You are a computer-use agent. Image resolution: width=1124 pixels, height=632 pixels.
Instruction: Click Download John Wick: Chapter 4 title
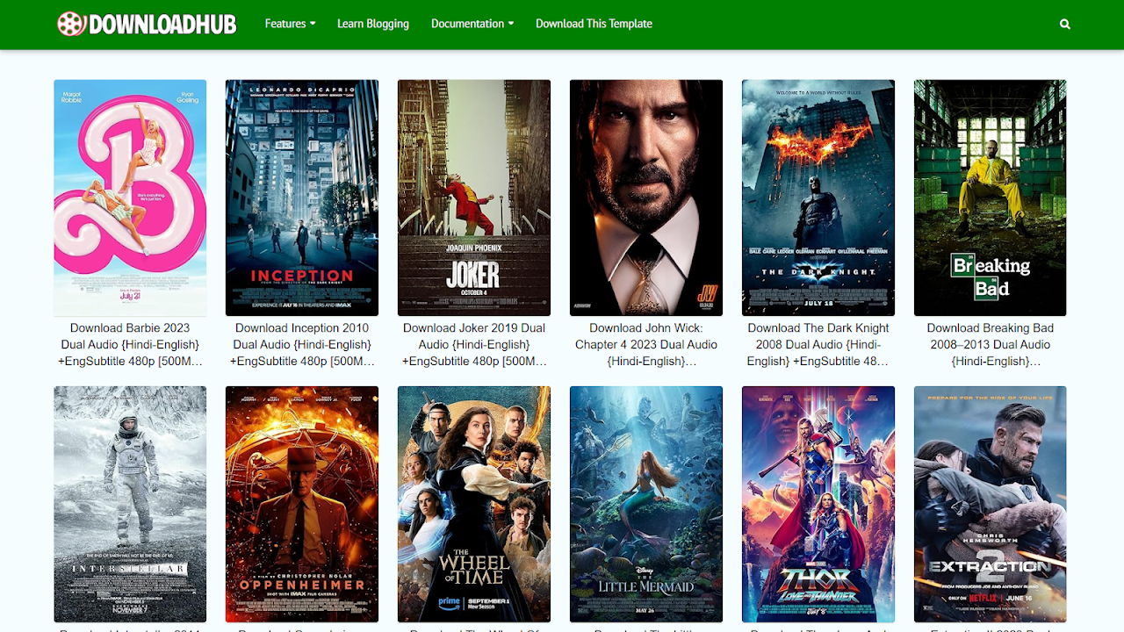tap(646, 345)
